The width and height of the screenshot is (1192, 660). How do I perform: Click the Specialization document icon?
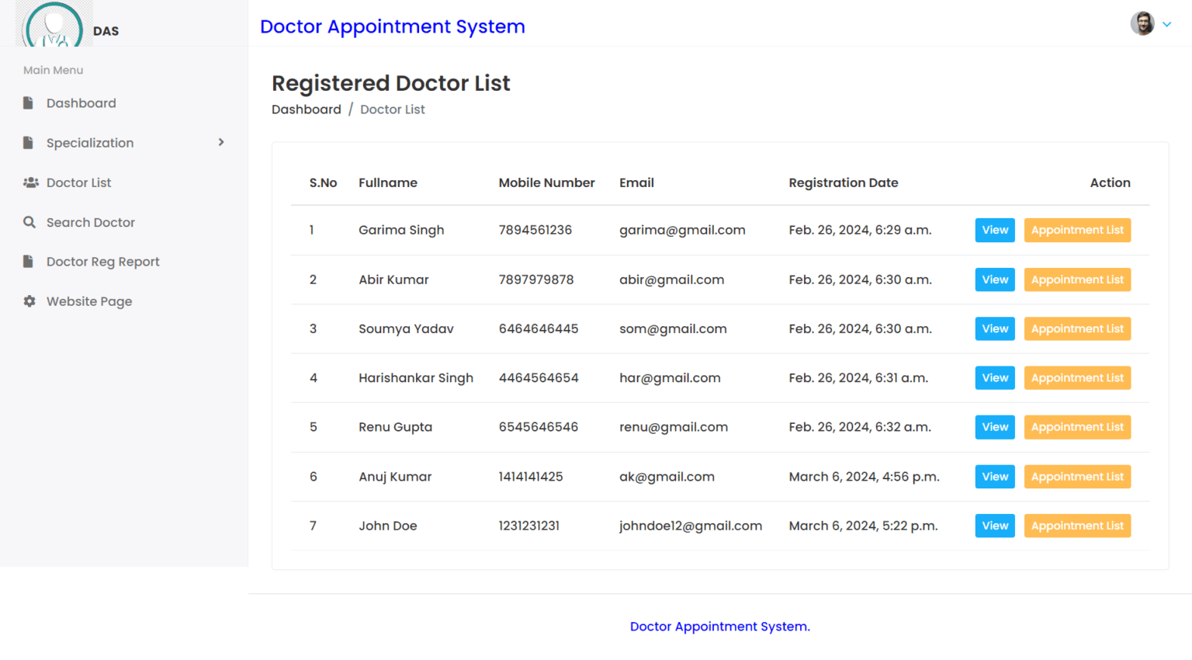point(29,143)
